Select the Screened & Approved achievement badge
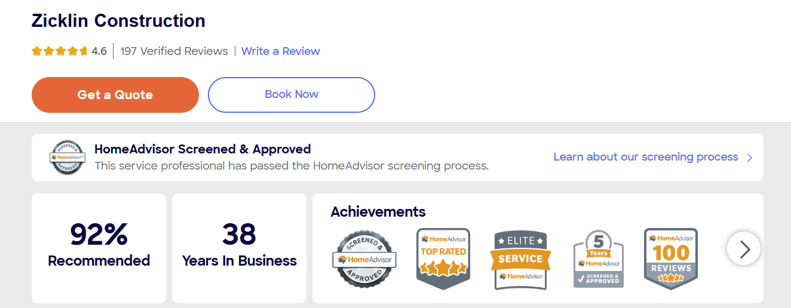Image resolution: width=791 pixels, height=308 pixels. click(364, 260)
